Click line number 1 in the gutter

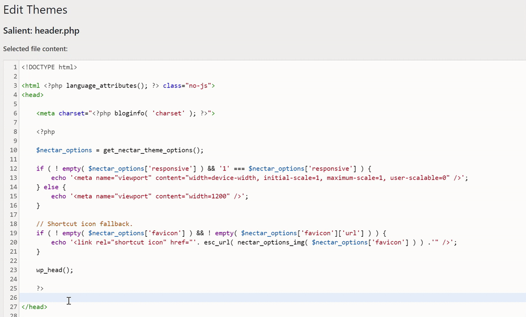point(15,67)
